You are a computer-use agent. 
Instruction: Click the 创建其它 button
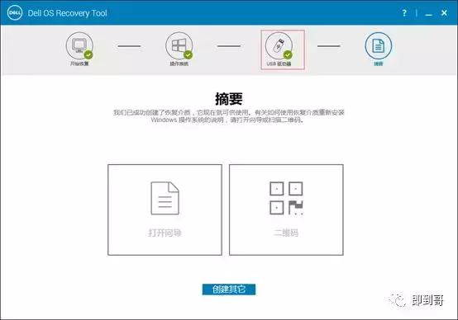[229, 289]
